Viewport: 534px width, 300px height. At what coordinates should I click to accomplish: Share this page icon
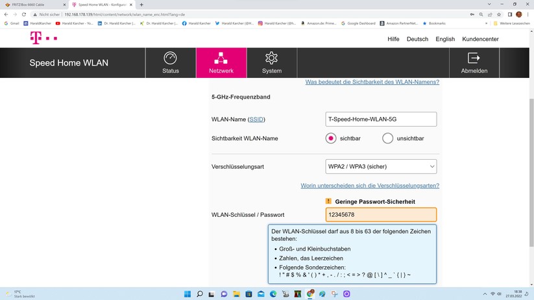(490, 14)
